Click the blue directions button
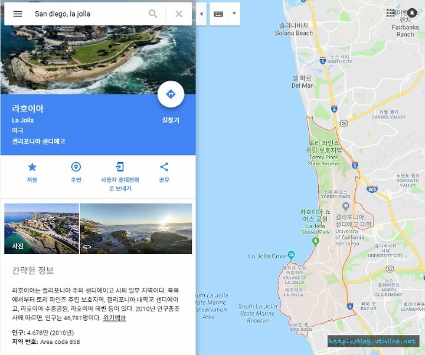425x355 pixels. (x=171, y=94)
